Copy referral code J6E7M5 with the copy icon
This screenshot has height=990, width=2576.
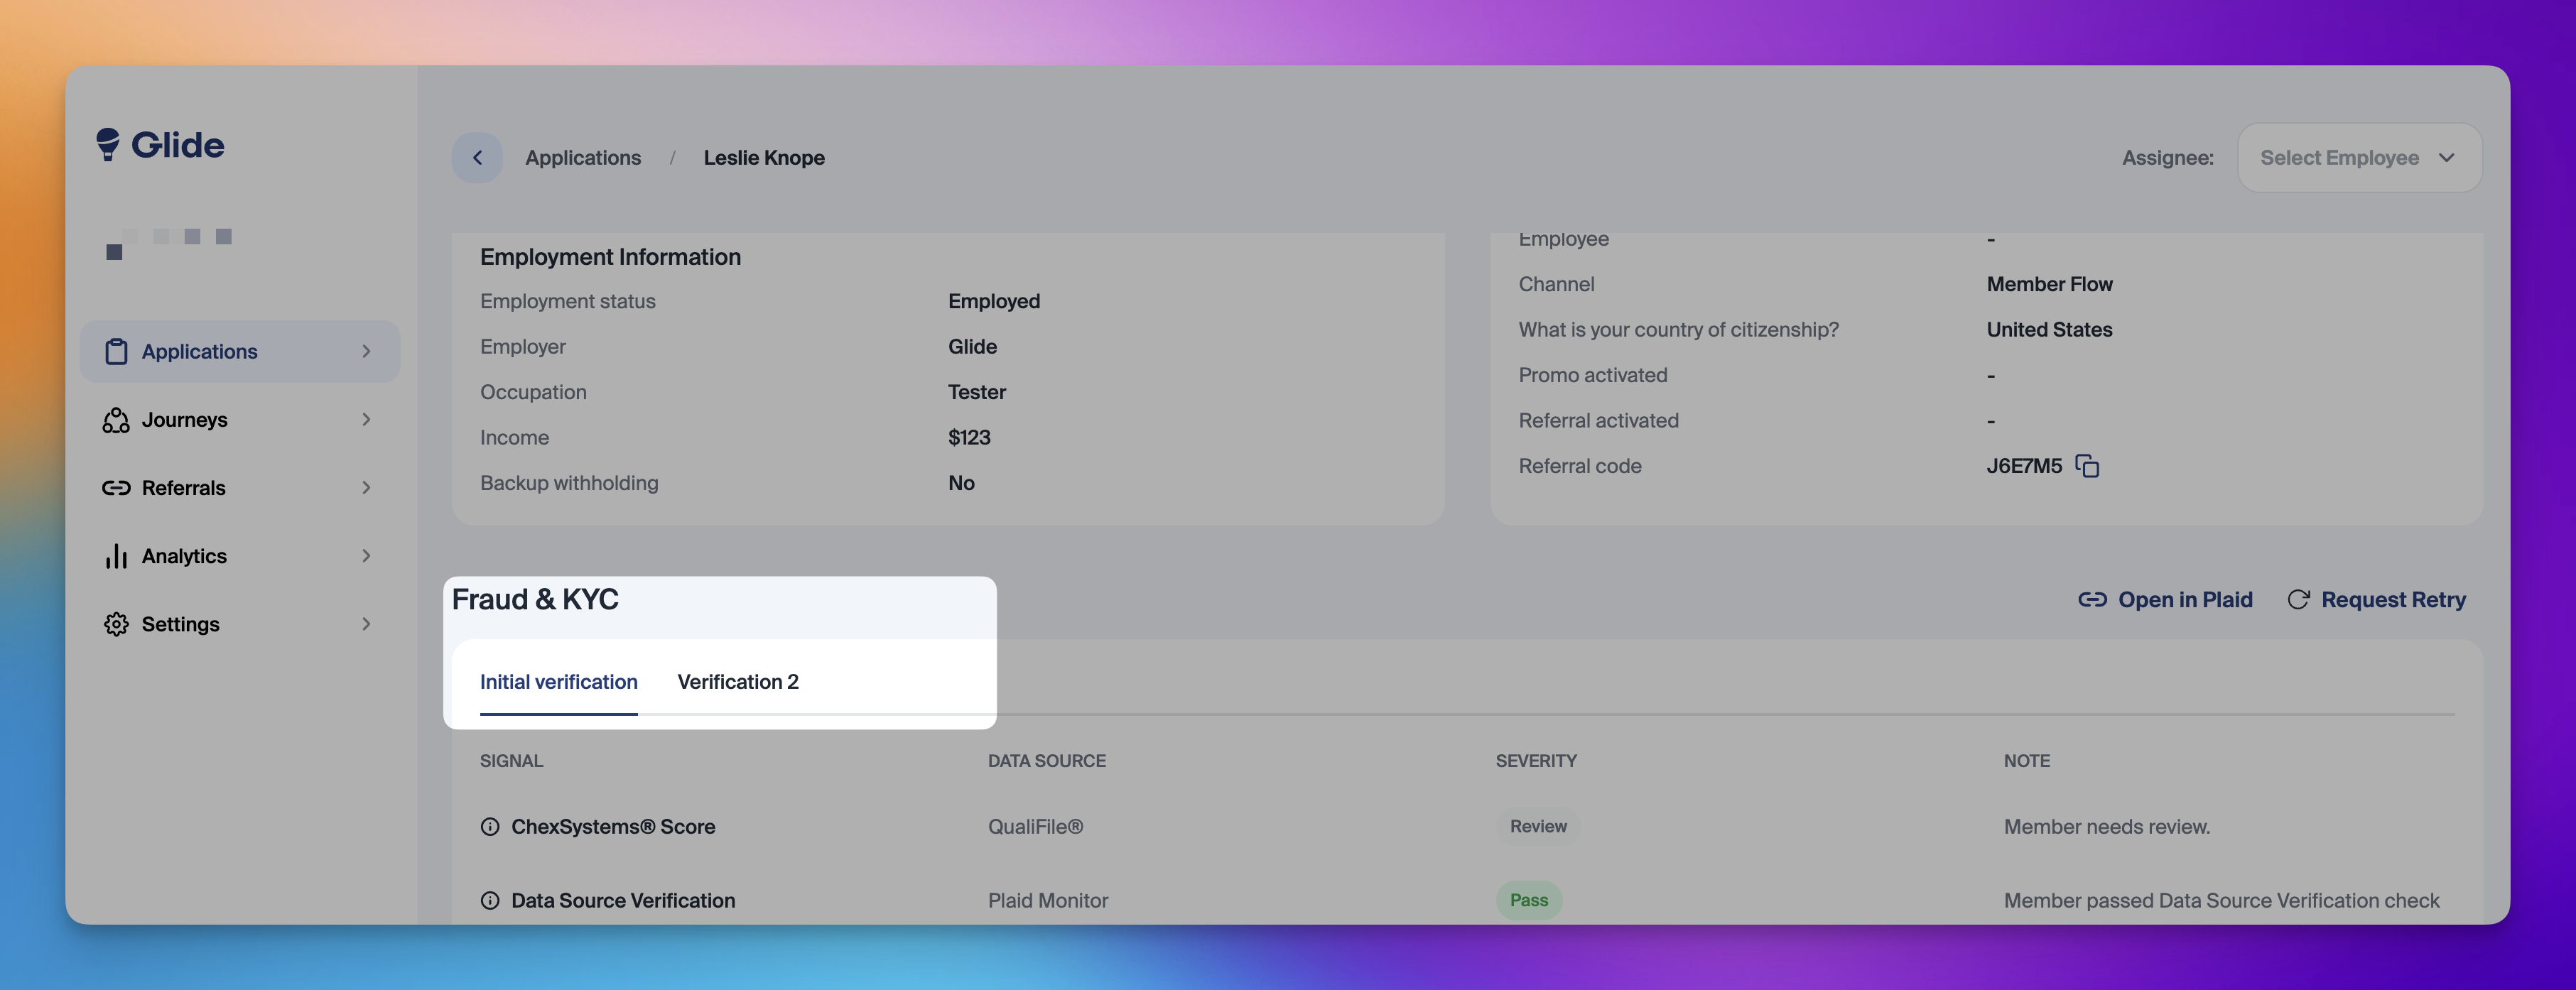[2087, 466]
